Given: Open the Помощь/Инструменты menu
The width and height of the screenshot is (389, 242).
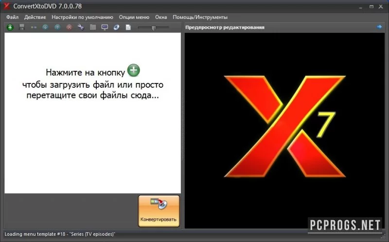Looking at the screenshot, I should [200, 17].
